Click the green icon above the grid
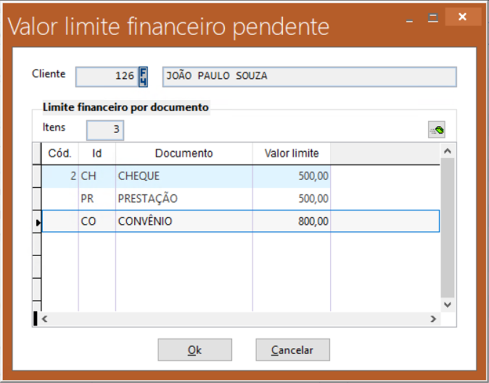 tap(436, 130)
